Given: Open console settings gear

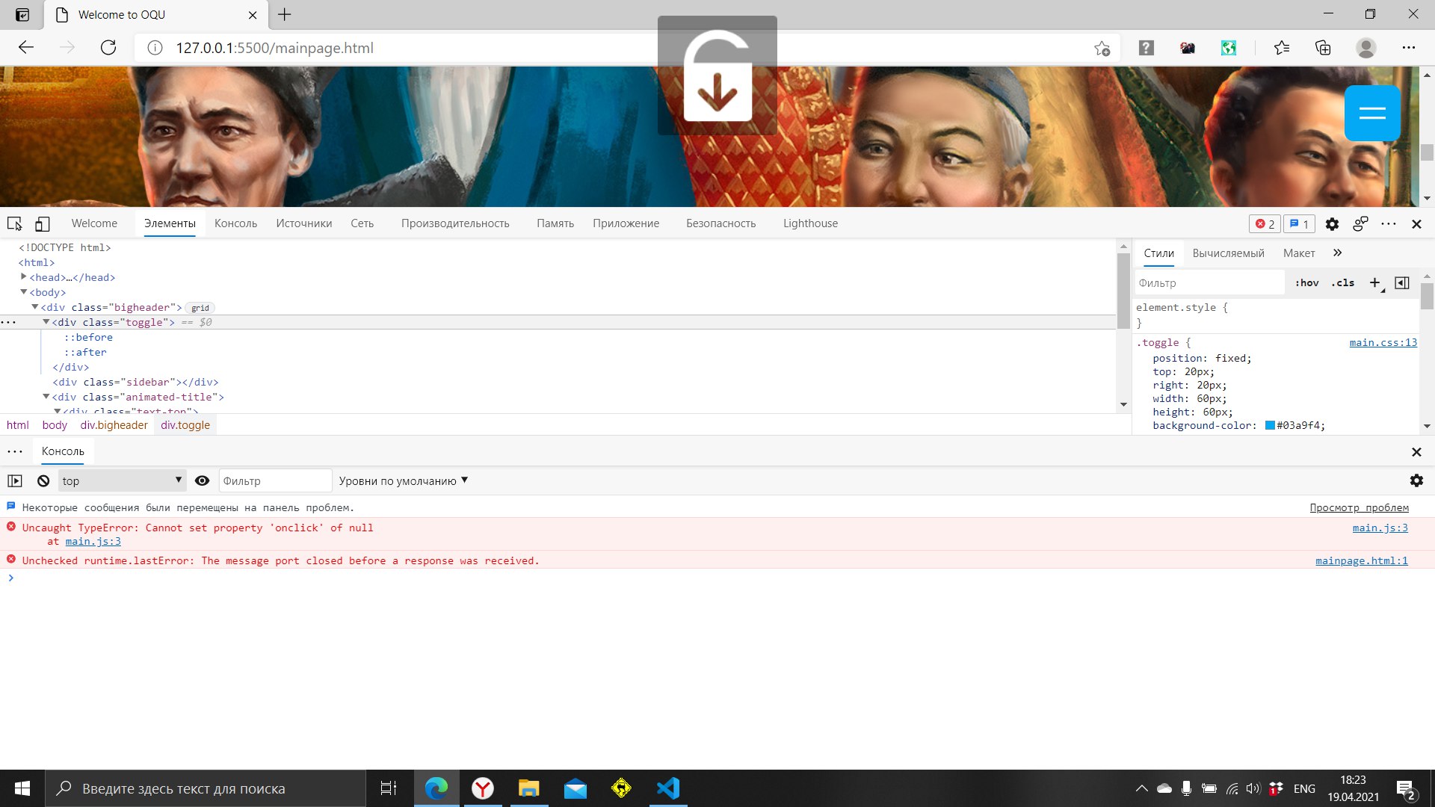Looking at the screenshot, I should [x=1416, y=480].
